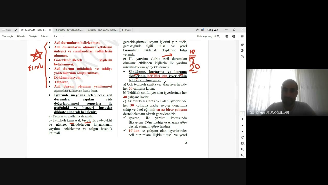This screenshot has height=185, width=328.
Task: Click the red text 'en az birer çalışanı'
Action: point(171,110)
